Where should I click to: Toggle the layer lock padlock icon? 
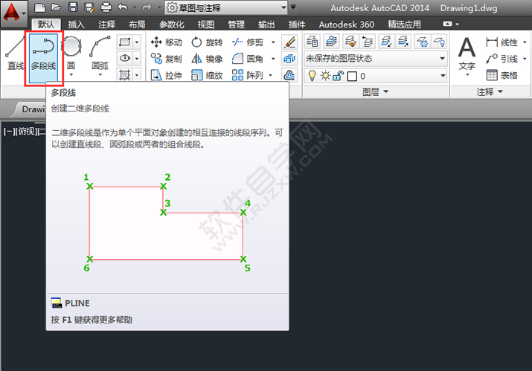point(337,75)
